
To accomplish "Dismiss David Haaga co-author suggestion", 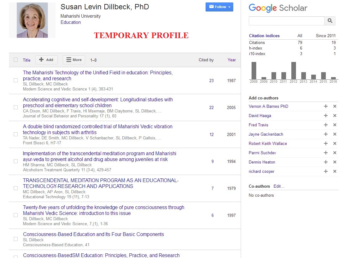I will tap(335, 116).
